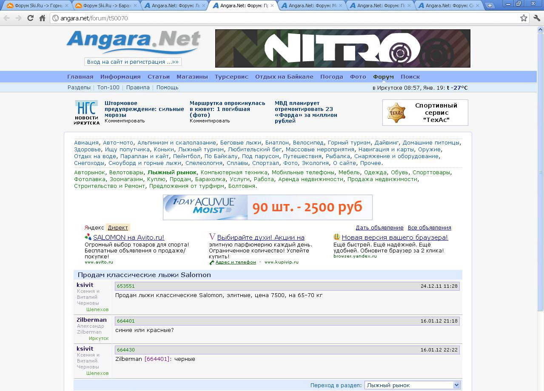Image resolution: width=544 pixels, height=391 pixels.
Task: Open Поиск menu item
Action: (x=410, y=77)
